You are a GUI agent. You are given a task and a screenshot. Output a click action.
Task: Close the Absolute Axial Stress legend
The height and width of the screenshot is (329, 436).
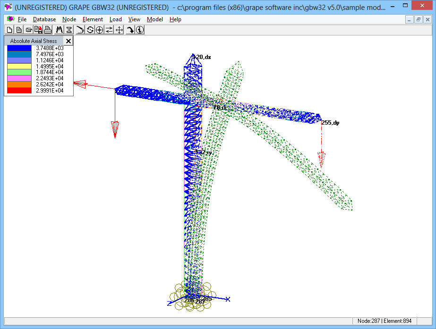pos(68,41)
